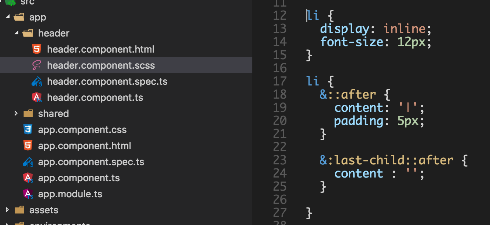490x225 pixels.
Task: Collapse the header folder
Action: click(16, 33)
